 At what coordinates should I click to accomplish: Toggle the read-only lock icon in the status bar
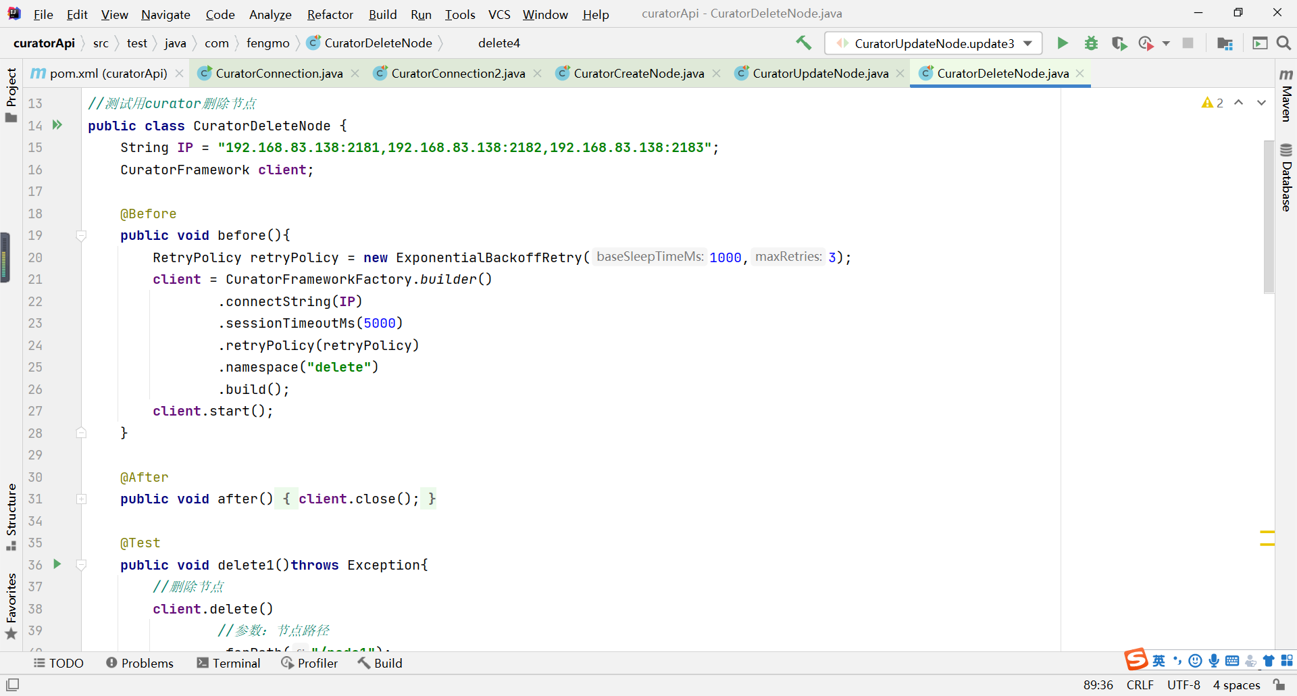click(1279, 685)
